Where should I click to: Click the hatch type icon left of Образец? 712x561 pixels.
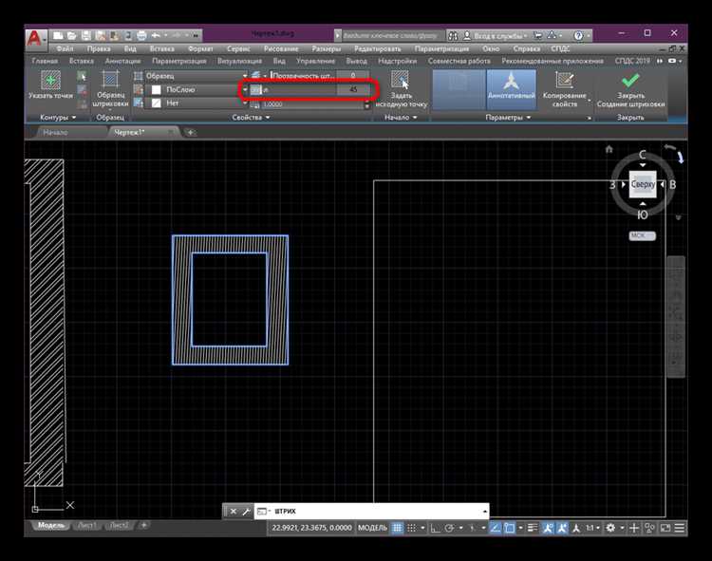(138, 76)
